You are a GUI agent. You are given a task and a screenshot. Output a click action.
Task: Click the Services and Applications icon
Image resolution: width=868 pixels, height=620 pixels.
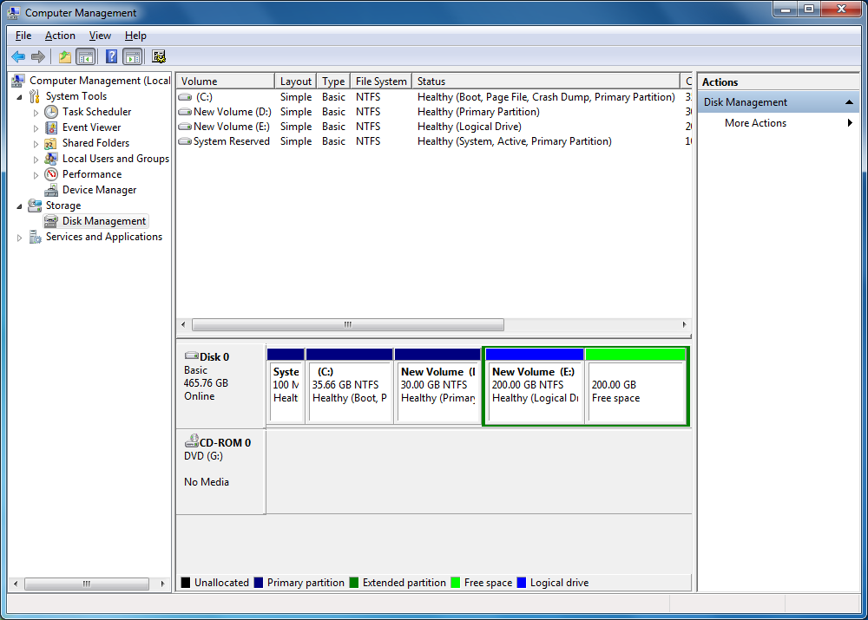(x=35, y=238)
